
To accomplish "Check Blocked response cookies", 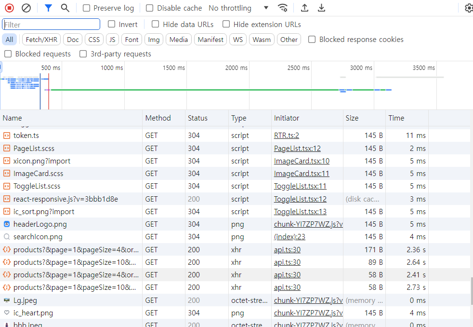I will point(312,40).
